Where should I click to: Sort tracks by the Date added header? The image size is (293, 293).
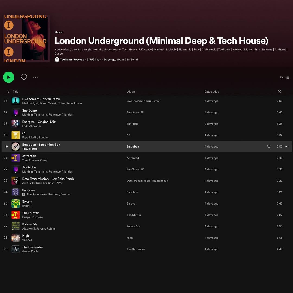tap(212, 92)
